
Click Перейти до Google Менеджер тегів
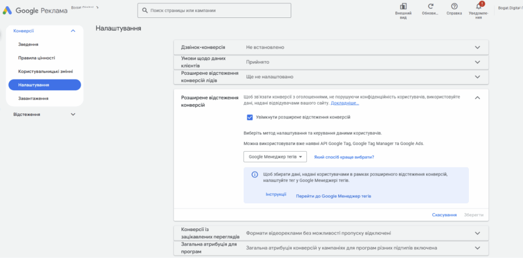(x=334, y=196)
